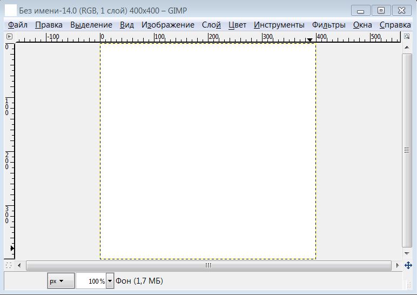Click the image menu arrow at ruler corner
Image resolution: width=417 pixels, height=295 pixels.
[9, 36]
